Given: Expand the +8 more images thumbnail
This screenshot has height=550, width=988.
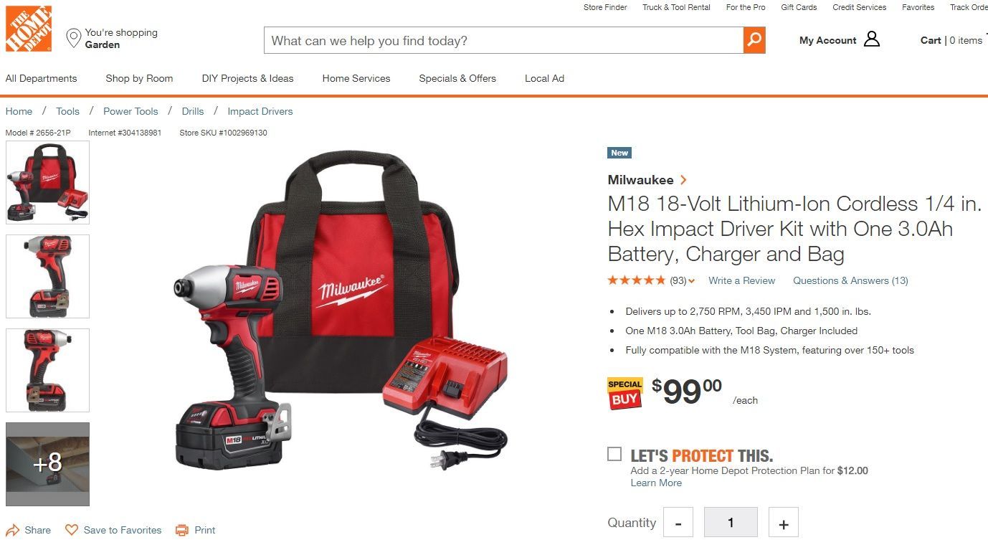Looking at the screenshot, I should point(48,464).
